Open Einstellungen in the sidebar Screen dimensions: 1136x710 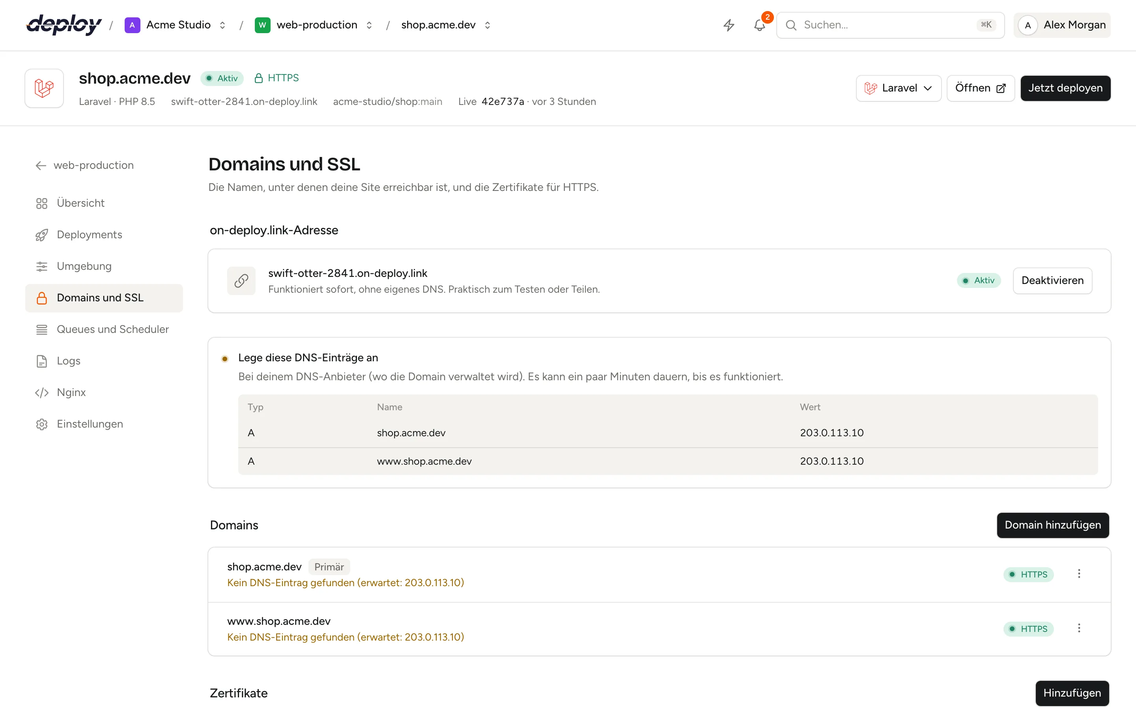click(x=104, y=424)
